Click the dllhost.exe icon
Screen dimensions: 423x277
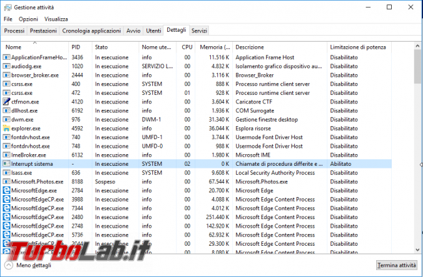click(x=7, y=111)
